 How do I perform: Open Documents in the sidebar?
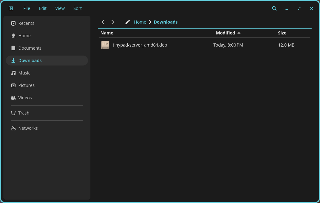[47, 48]
